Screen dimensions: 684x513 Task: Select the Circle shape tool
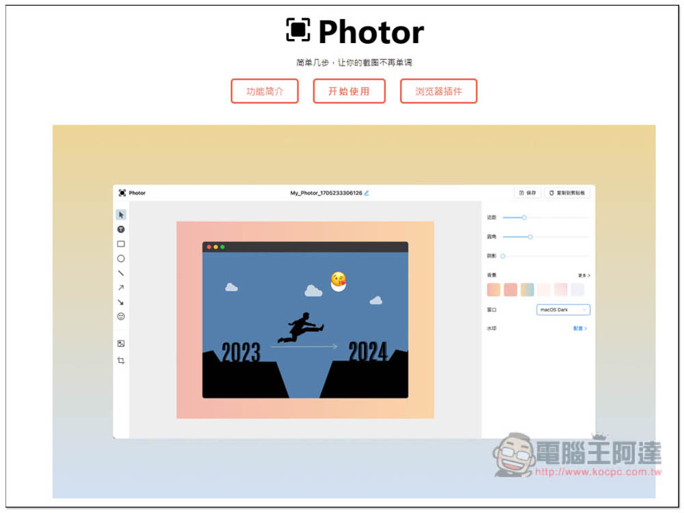click(x=121, y=258)
